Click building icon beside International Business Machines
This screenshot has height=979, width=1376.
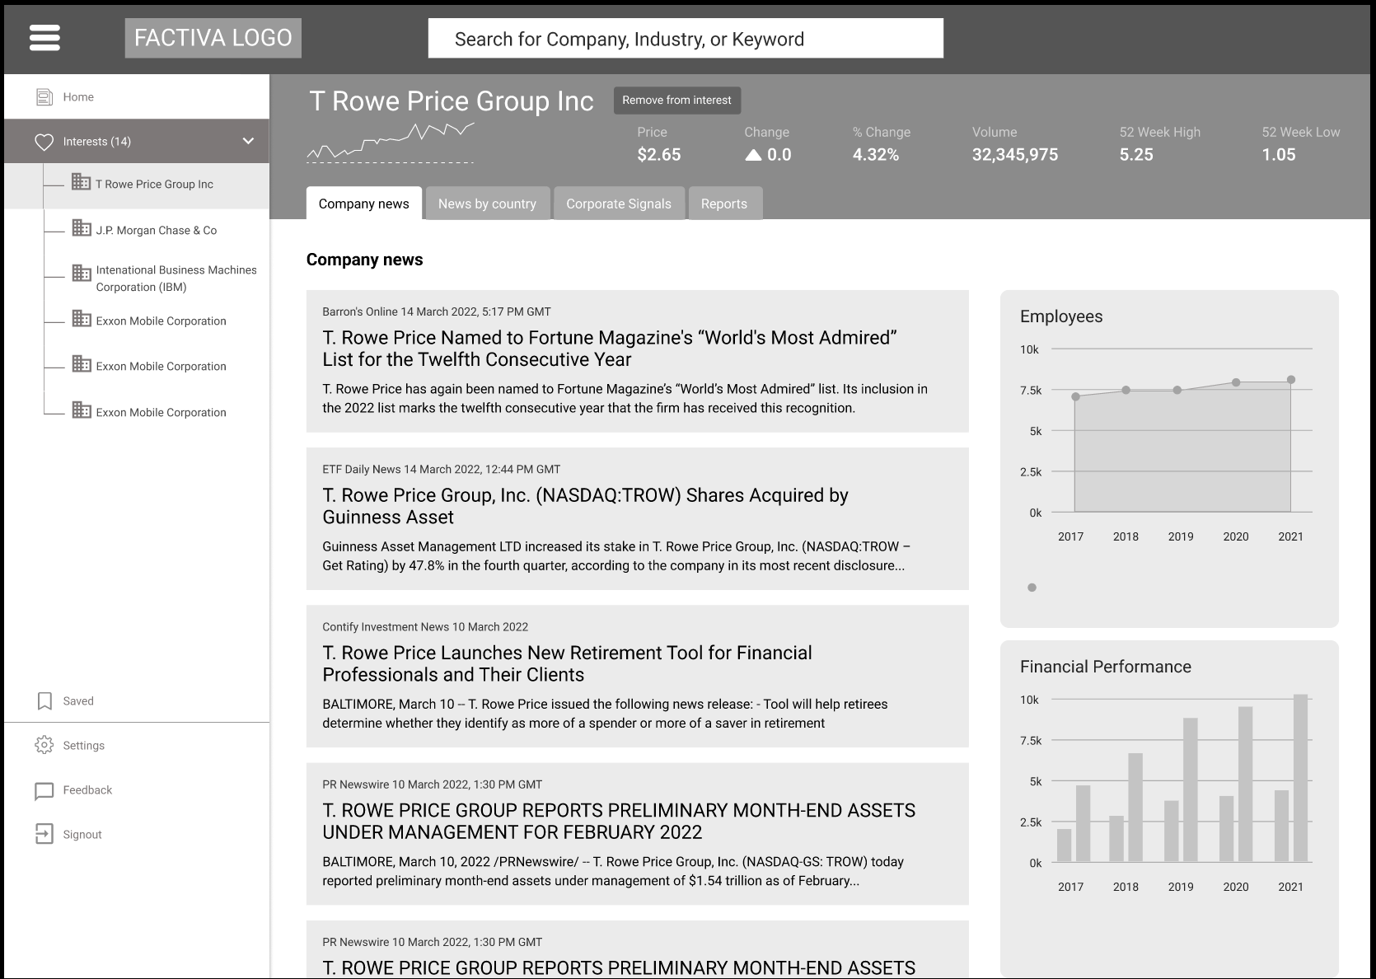[x=82, y=273]
